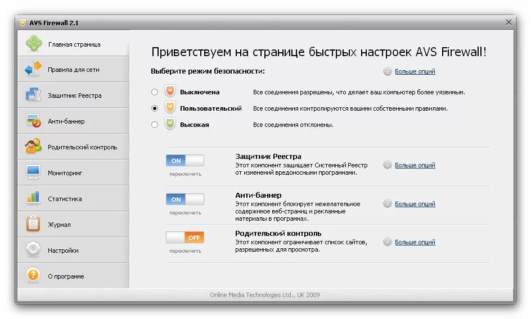Click the arrows icon for Правила для сети
Image resolution: width=531 pixels, height=319 pixels.
(x=33, y=69)
